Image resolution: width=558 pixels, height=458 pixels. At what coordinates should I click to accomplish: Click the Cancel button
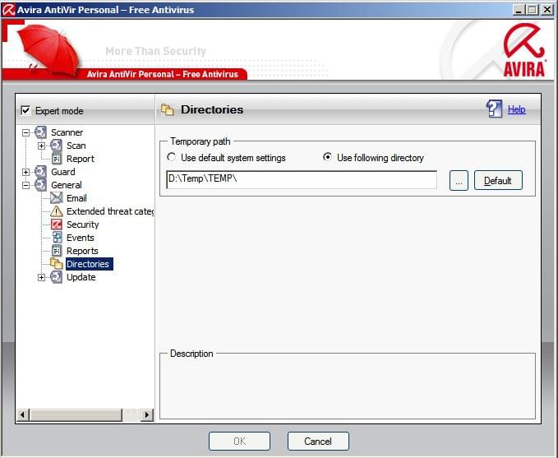318,442
